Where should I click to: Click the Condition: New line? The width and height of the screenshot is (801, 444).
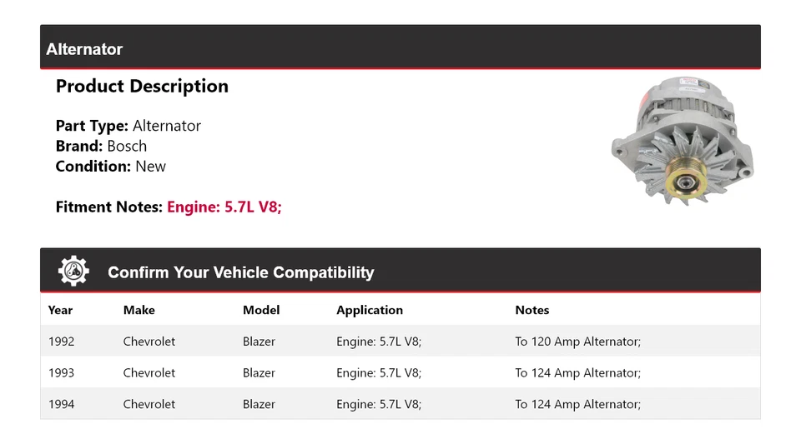(x=111, y=166)
